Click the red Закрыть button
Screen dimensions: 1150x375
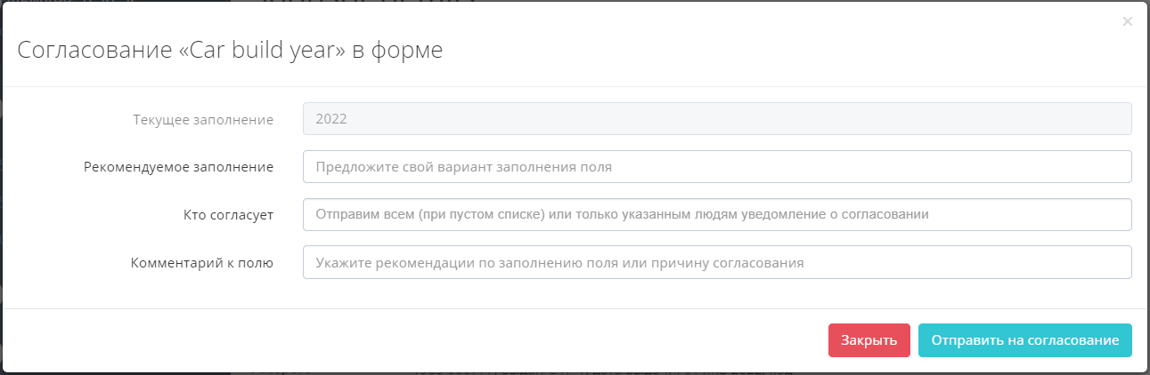869,340
